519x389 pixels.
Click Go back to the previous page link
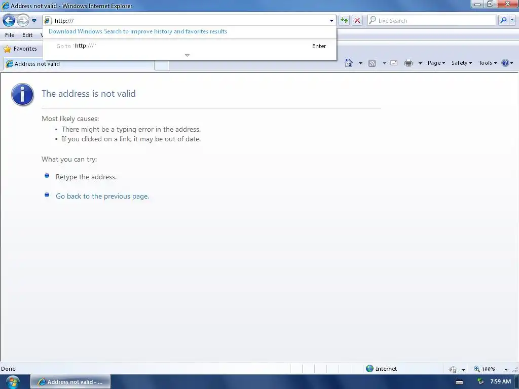tap(102, 196)
